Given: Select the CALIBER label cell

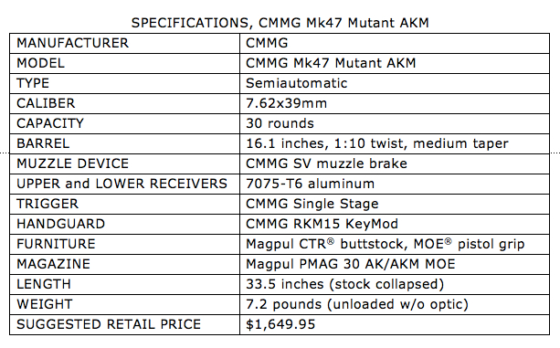Looking at the screenshot, I should 124,103.
